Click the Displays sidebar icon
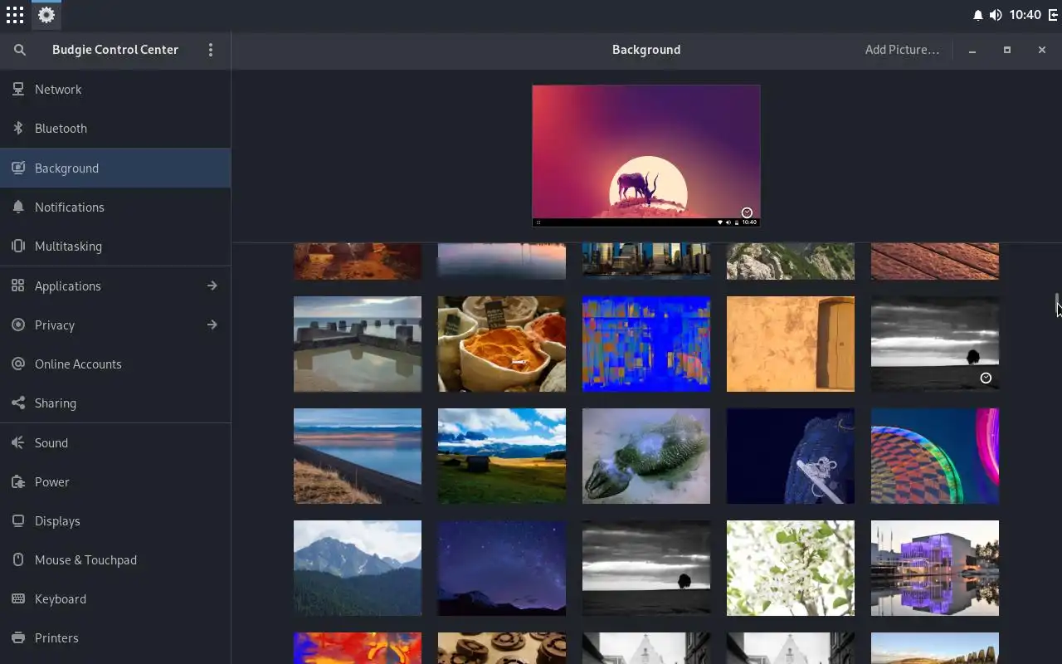Image resolution: width=1062 pixels, height=664 pixels. point(18,520)
